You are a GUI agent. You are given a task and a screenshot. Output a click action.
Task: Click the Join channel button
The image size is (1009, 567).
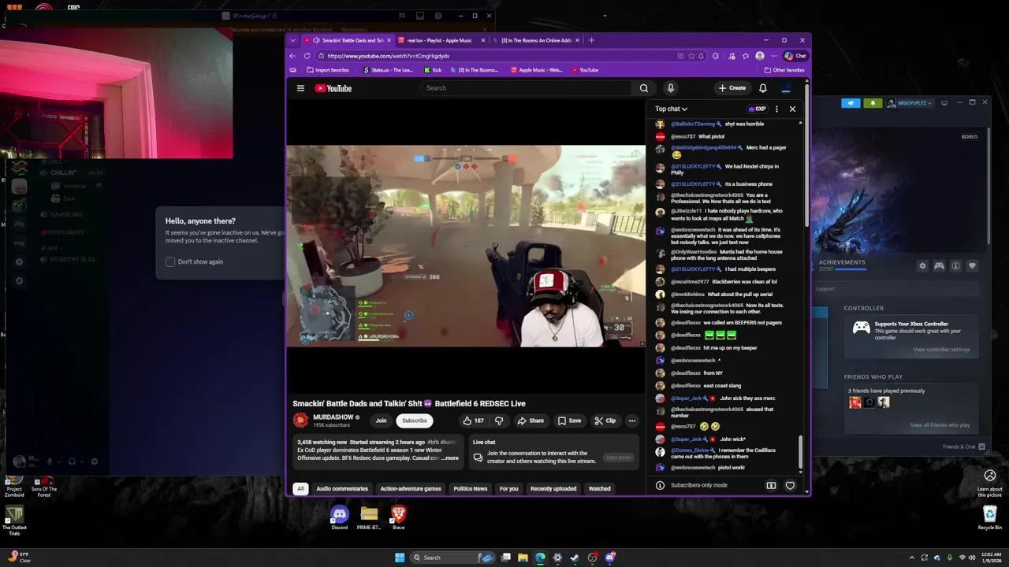[x=381, y=421]
